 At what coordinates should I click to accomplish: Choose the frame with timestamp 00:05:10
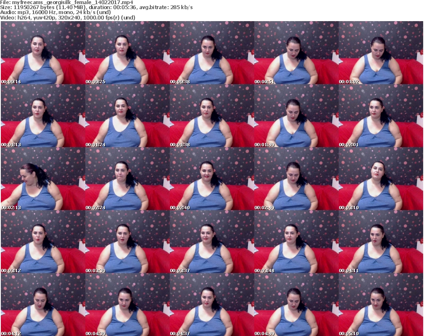[381, 305]
